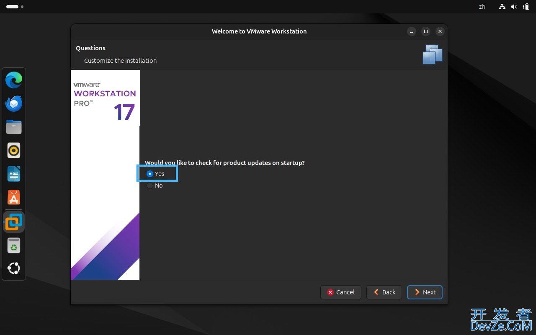Close the VMware Workstation window
The height and width of the screenshot is (335, 536).
(440, 31)
